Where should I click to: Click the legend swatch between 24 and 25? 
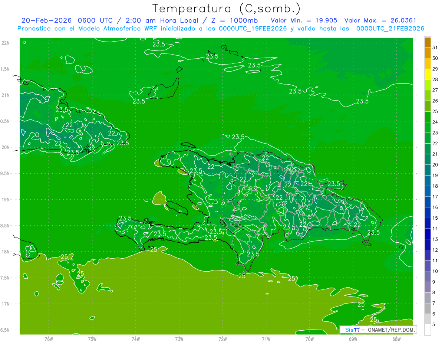[x=428, y=117]
